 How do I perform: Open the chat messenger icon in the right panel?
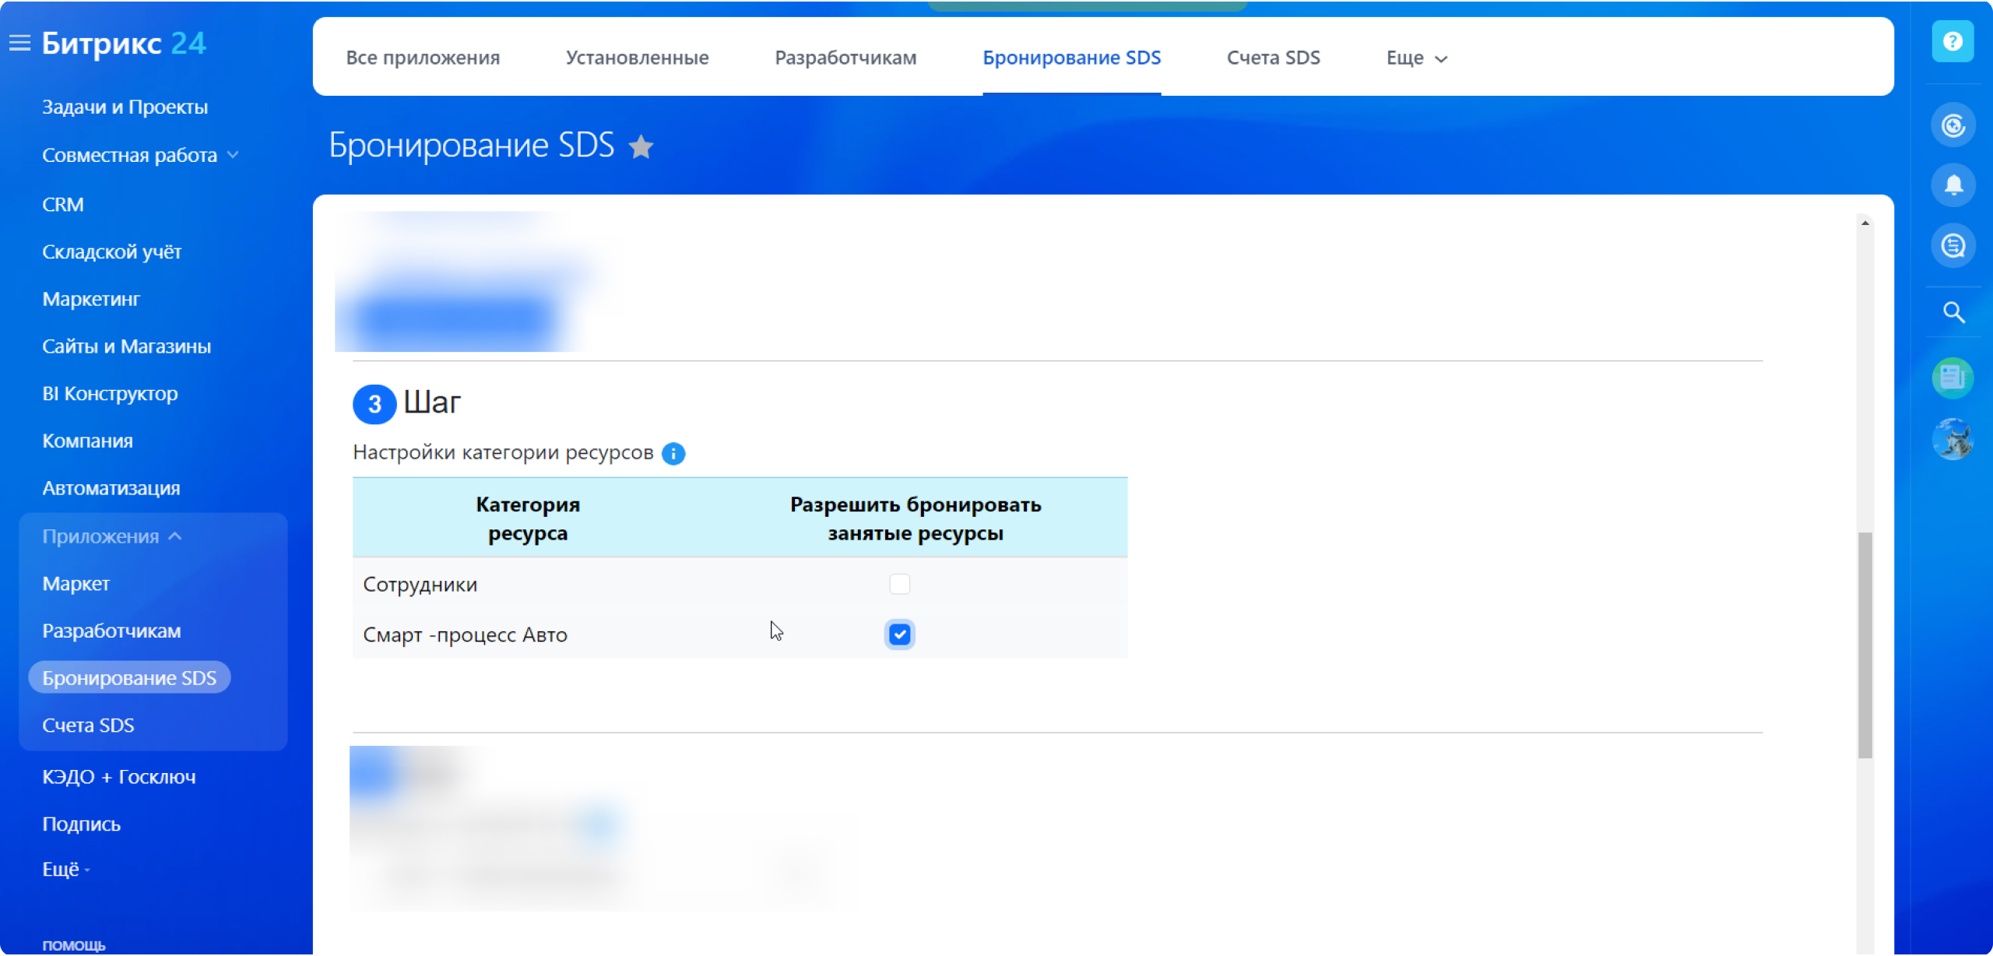[x=1953, y=246]
